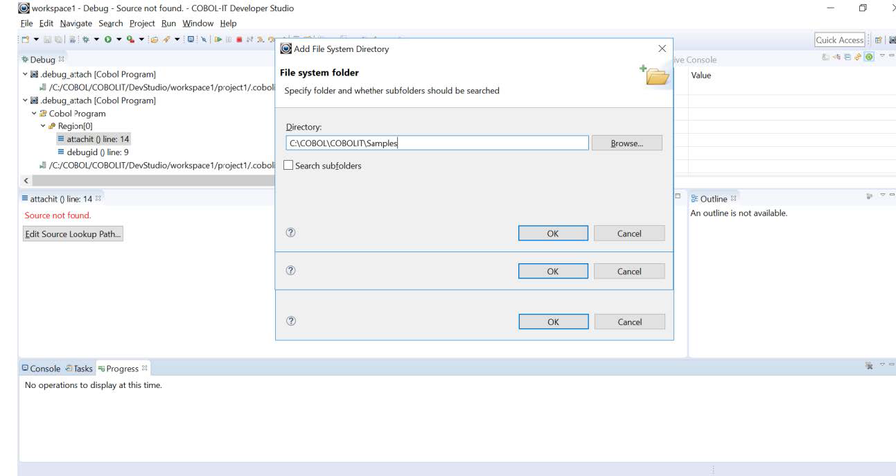Click Debug view horizontal scrollbar left arrow

pos(27,180)
